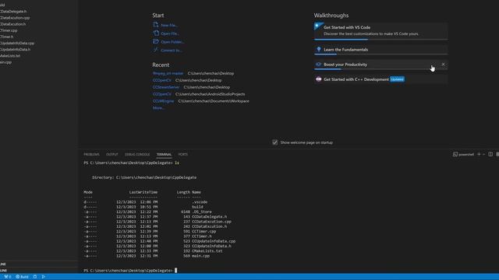Image resolution: width=499 pixels, height=280 pixels.
Task: Click main.cpp in terminal listing
Action: [200, 256]
